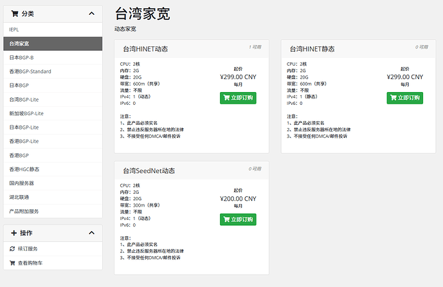Click the cart icon next to 查看购物车
Screen dimensions: 443x287
coord(12,263)
